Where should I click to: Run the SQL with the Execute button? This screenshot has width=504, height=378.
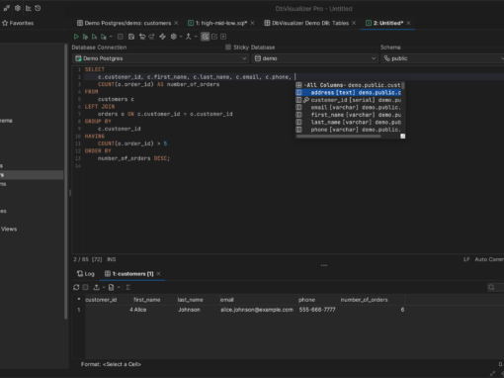click(76, 37)
